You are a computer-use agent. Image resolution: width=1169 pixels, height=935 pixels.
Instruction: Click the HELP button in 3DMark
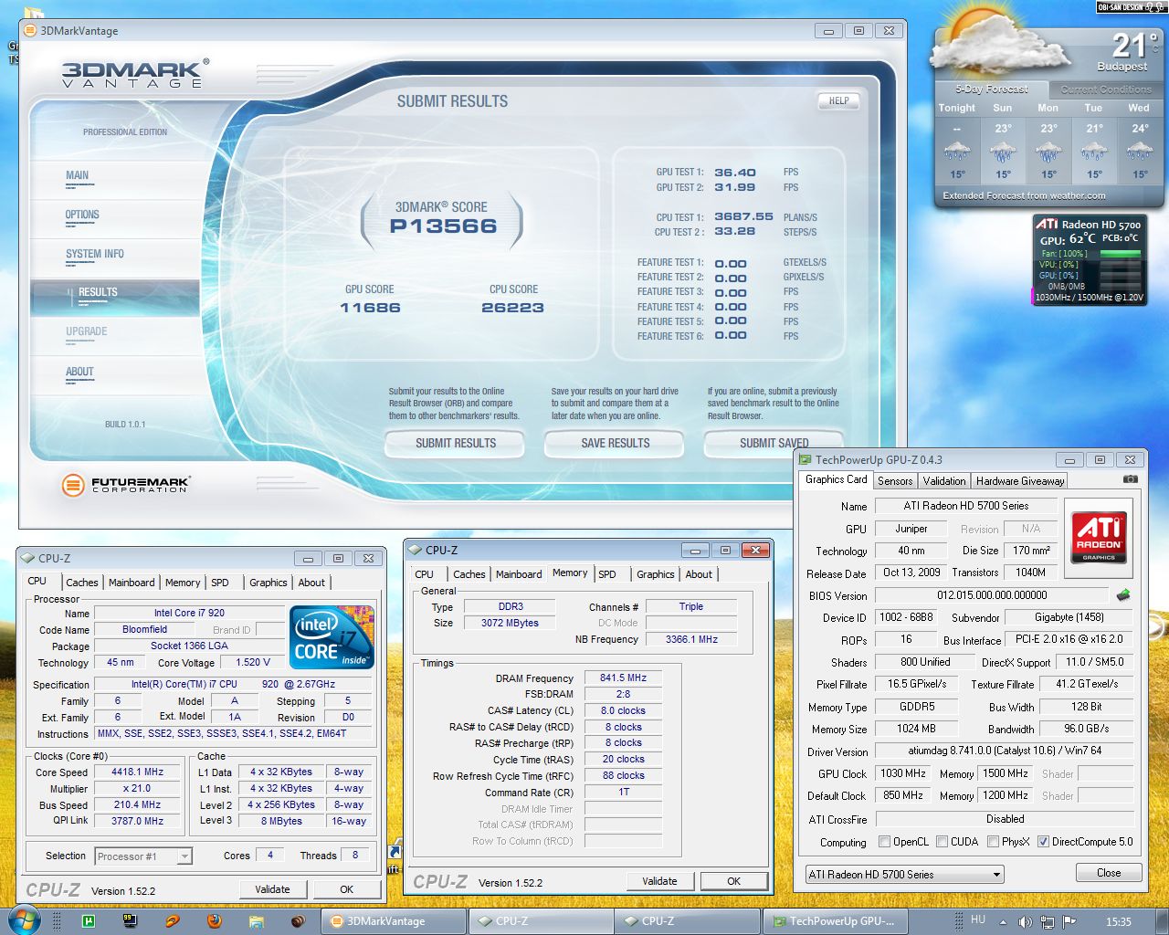tap(838, 101)
